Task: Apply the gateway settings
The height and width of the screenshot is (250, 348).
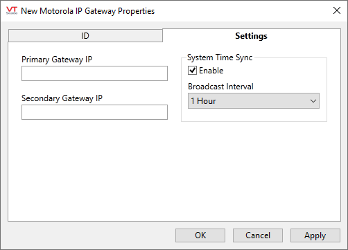Action: point(315,235)
